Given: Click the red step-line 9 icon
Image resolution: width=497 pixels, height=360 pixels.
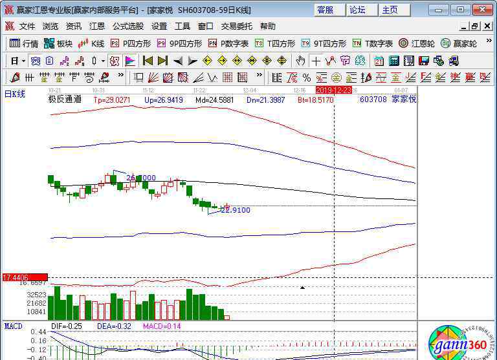Looking at the screenshot, I should (79, 61).
